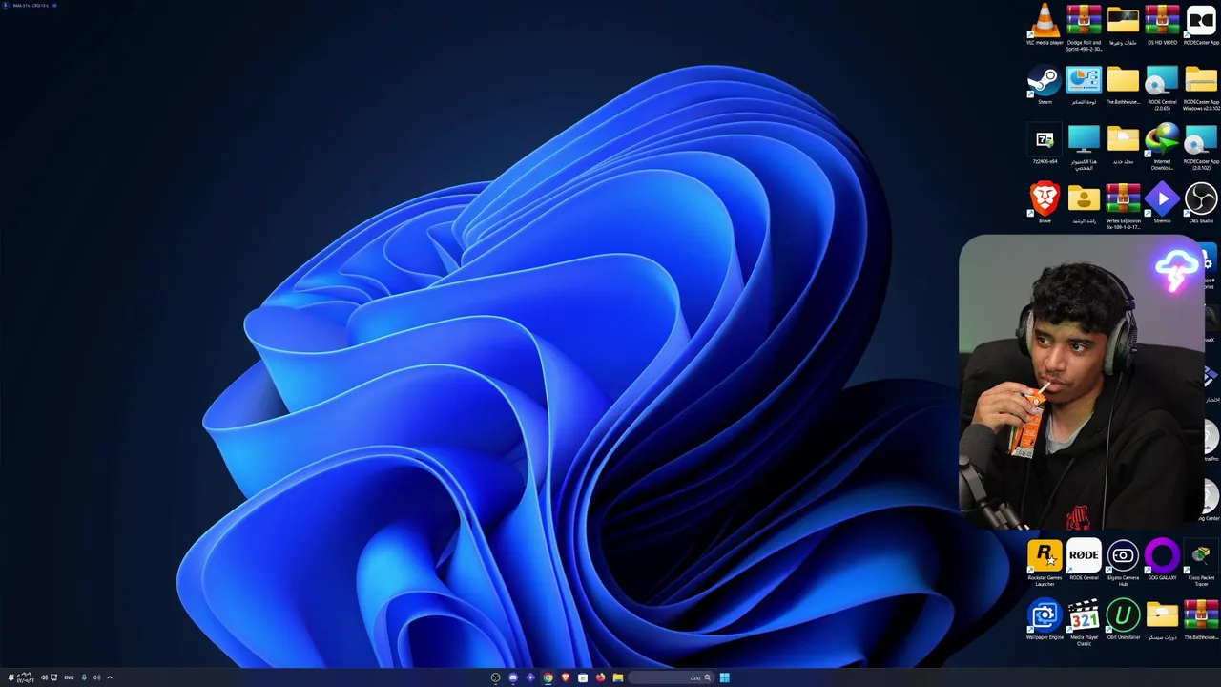Open the This PC monitor icon
This screenshot has height=687, width=1221.
[x=1084, y=147]
